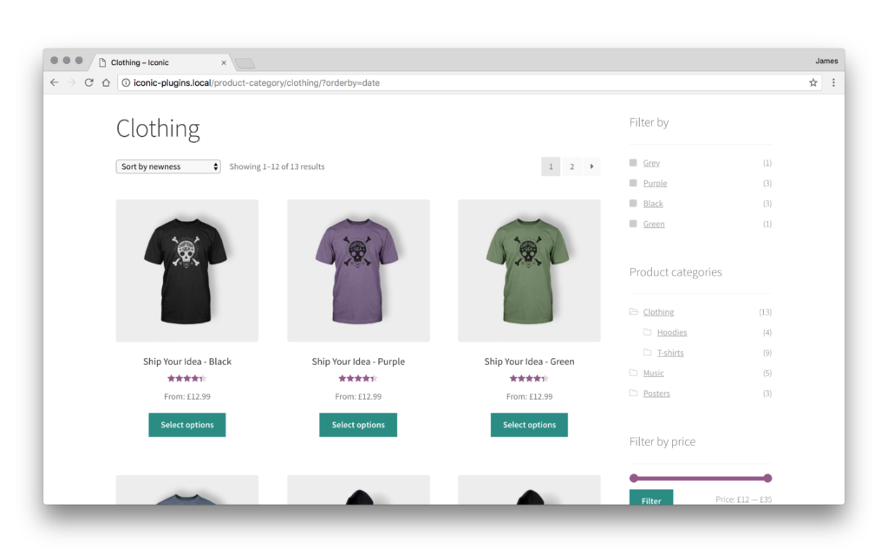Select options for Ship Your Idea - Purple
The height and width of the screenshot is (554, 888).
point(357,425)
